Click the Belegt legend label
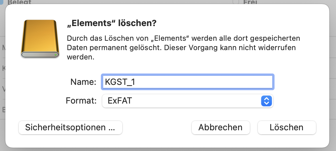The image size is (336, 151). (x=19, y=2)
